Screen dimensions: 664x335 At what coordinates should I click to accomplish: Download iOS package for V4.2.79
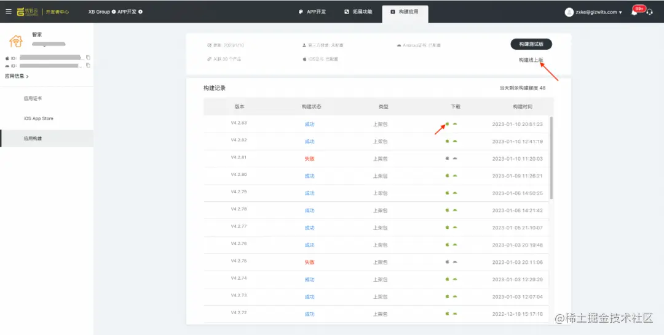pyautogui.click(x=447, y=193)
